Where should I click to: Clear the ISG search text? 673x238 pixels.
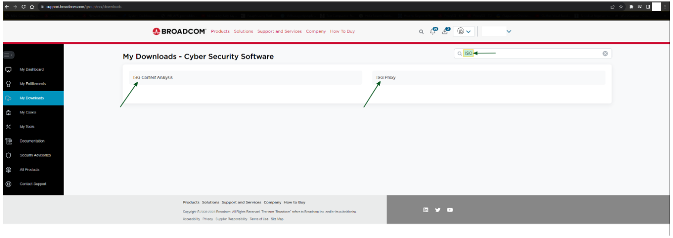[605, 54]
